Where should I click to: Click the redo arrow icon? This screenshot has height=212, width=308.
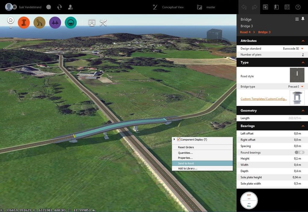254,7
